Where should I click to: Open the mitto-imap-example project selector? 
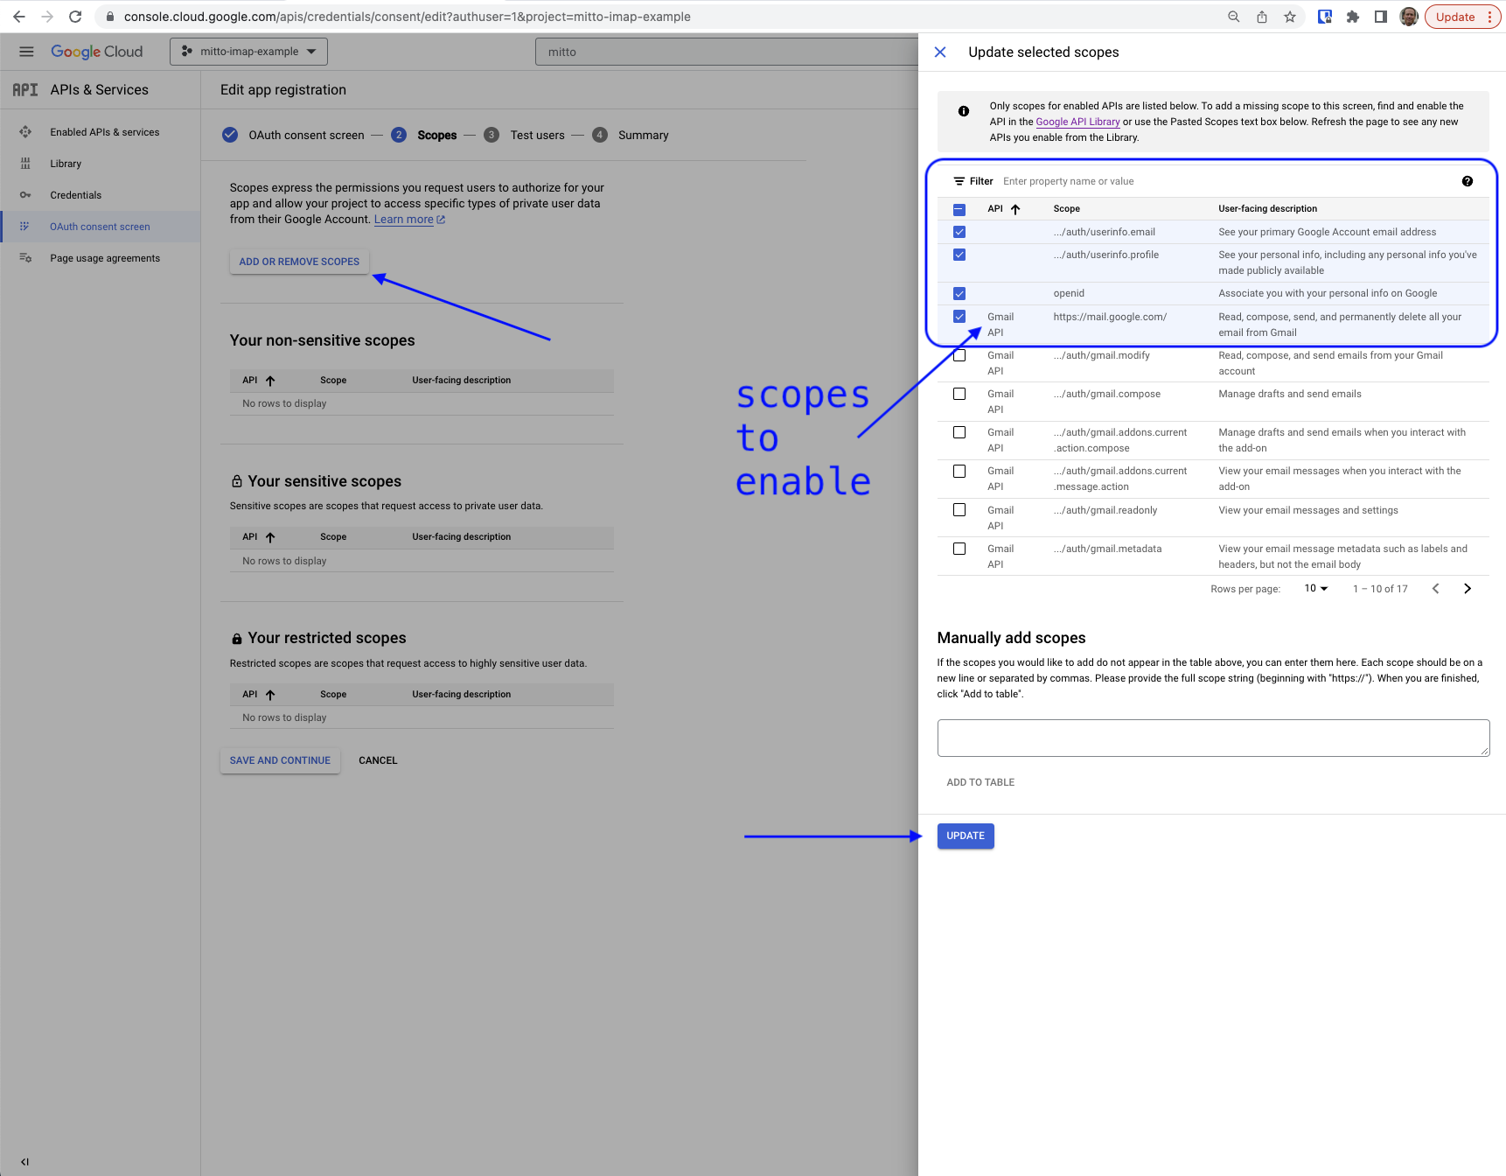point(248,52)
